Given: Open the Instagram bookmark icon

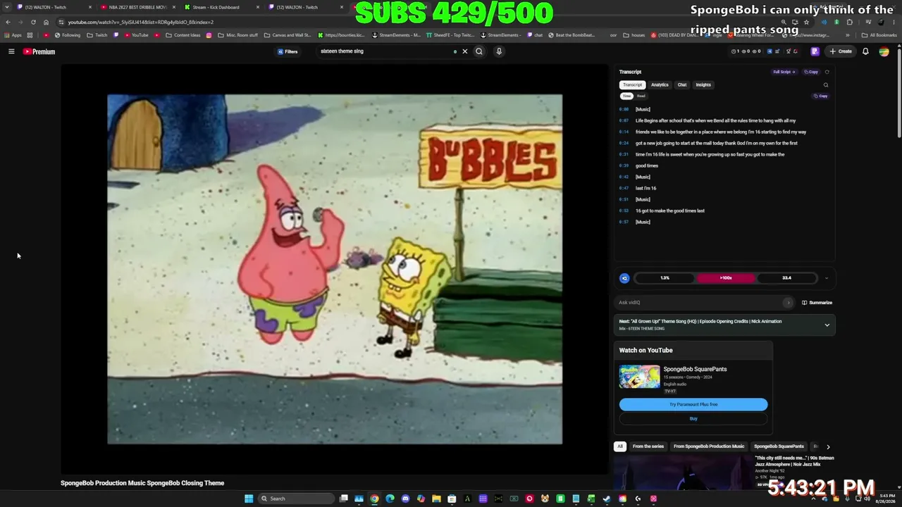Looking at the screenshot, I should pos(209,35).
